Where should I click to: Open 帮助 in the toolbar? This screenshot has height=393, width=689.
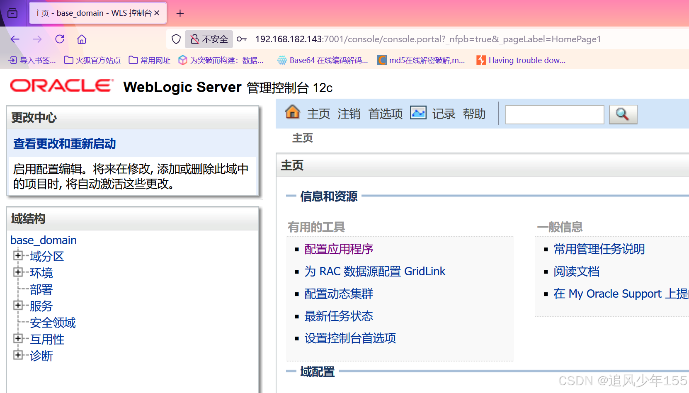(474, 114)
